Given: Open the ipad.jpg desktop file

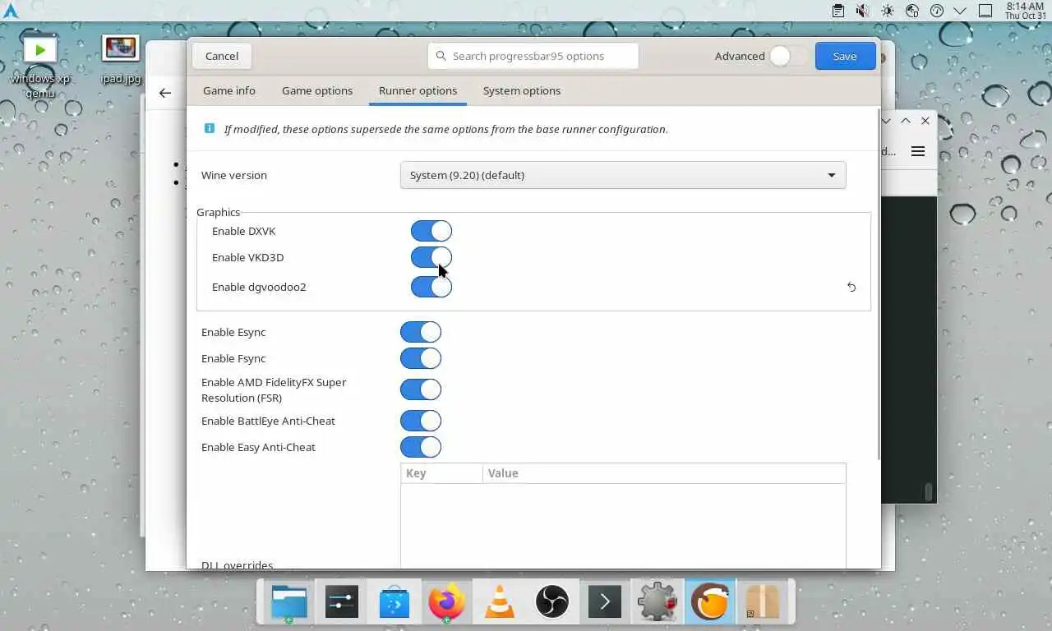Looking at the screenshot, I should coord(121,60).
